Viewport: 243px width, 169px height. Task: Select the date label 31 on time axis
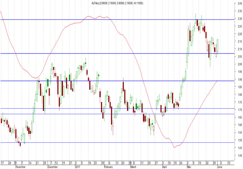pos(15,163)
